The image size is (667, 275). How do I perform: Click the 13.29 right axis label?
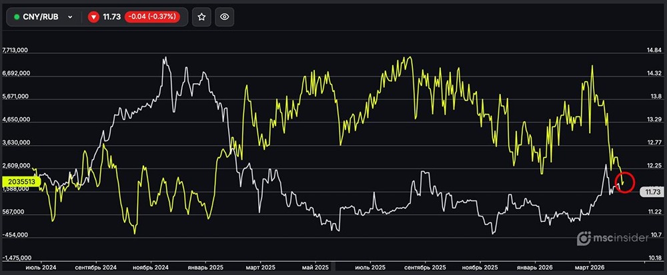654,120
